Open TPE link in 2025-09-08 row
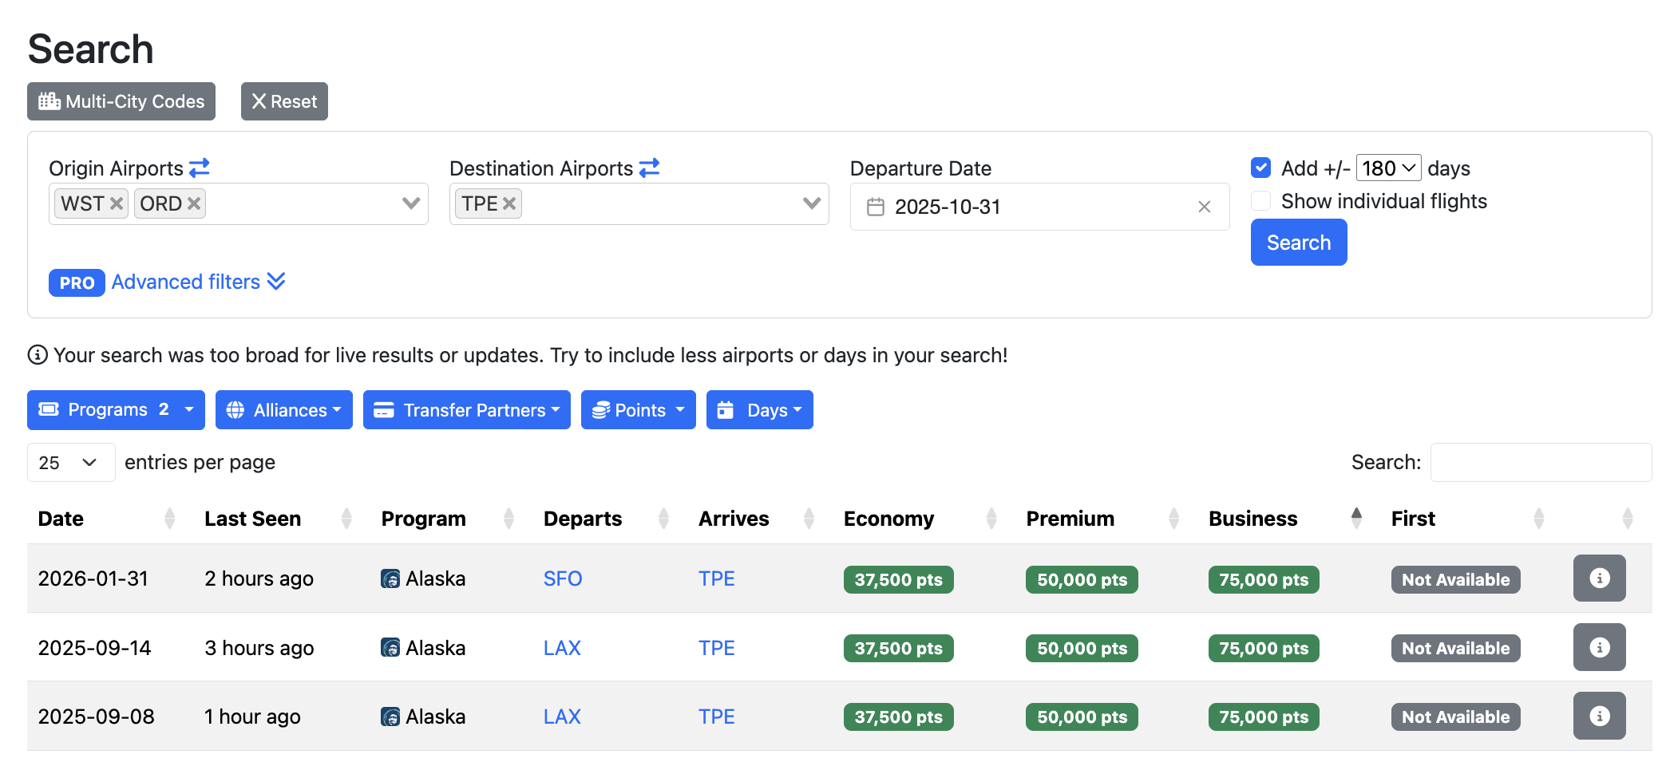Viewport: 1662px width, 758px height. 717,716
